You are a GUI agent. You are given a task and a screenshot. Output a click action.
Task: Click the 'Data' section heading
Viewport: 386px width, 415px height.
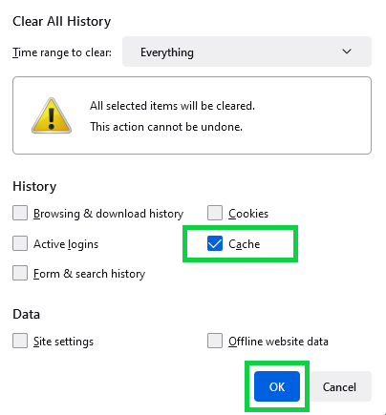[27, 314]
